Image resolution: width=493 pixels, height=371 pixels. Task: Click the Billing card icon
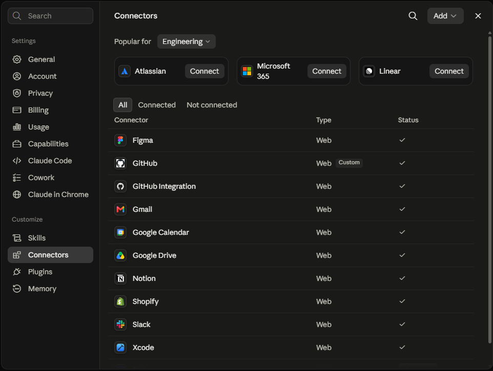[x=17, y=110]
